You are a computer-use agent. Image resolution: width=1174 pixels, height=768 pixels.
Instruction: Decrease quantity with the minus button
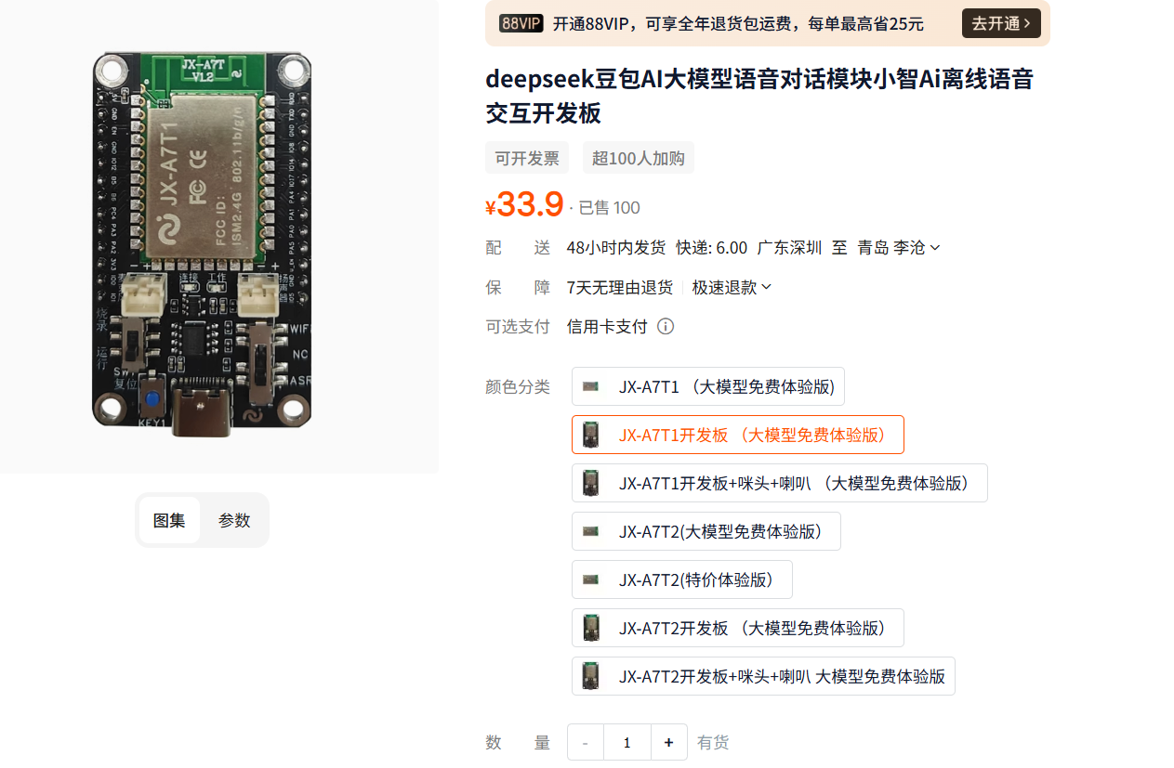pyautogui.click(x=585, y=742)
